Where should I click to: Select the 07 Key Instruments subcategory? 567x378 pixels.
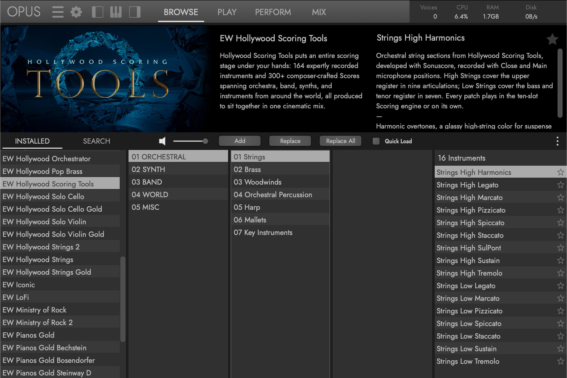(280, 232)
